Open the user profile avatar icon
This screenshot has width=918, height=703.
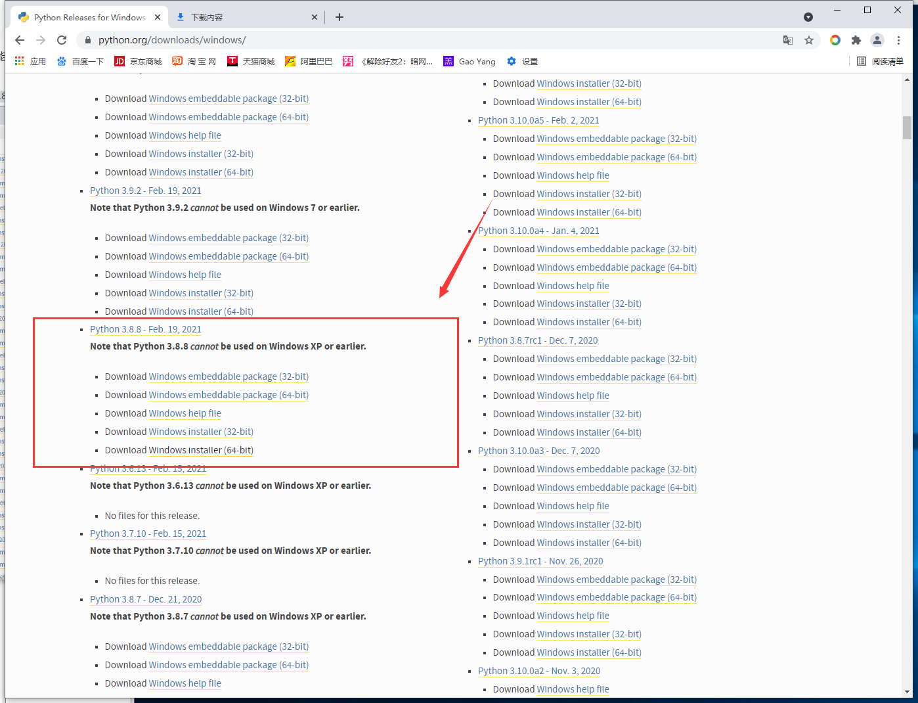[x=877, y=40]
